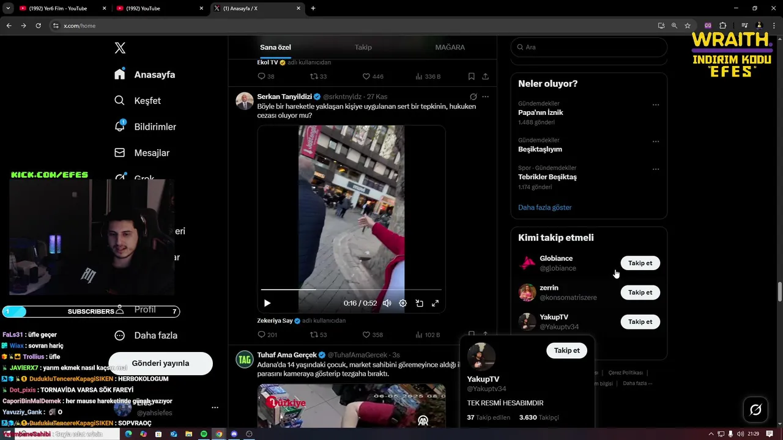This screenshot has height=440, width=783.
Task: Reply to Ekol TV post with 38 comments
Action: 266,76
